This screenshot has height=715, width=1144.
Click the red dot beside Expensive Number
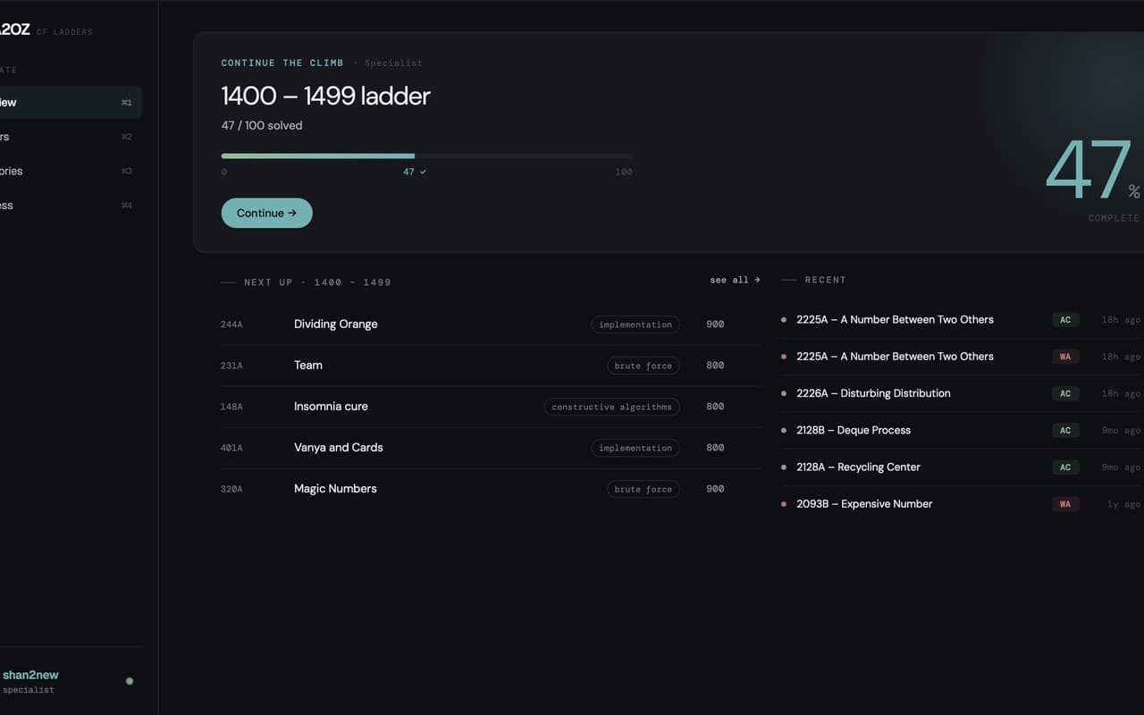click(x=784, y=504)
